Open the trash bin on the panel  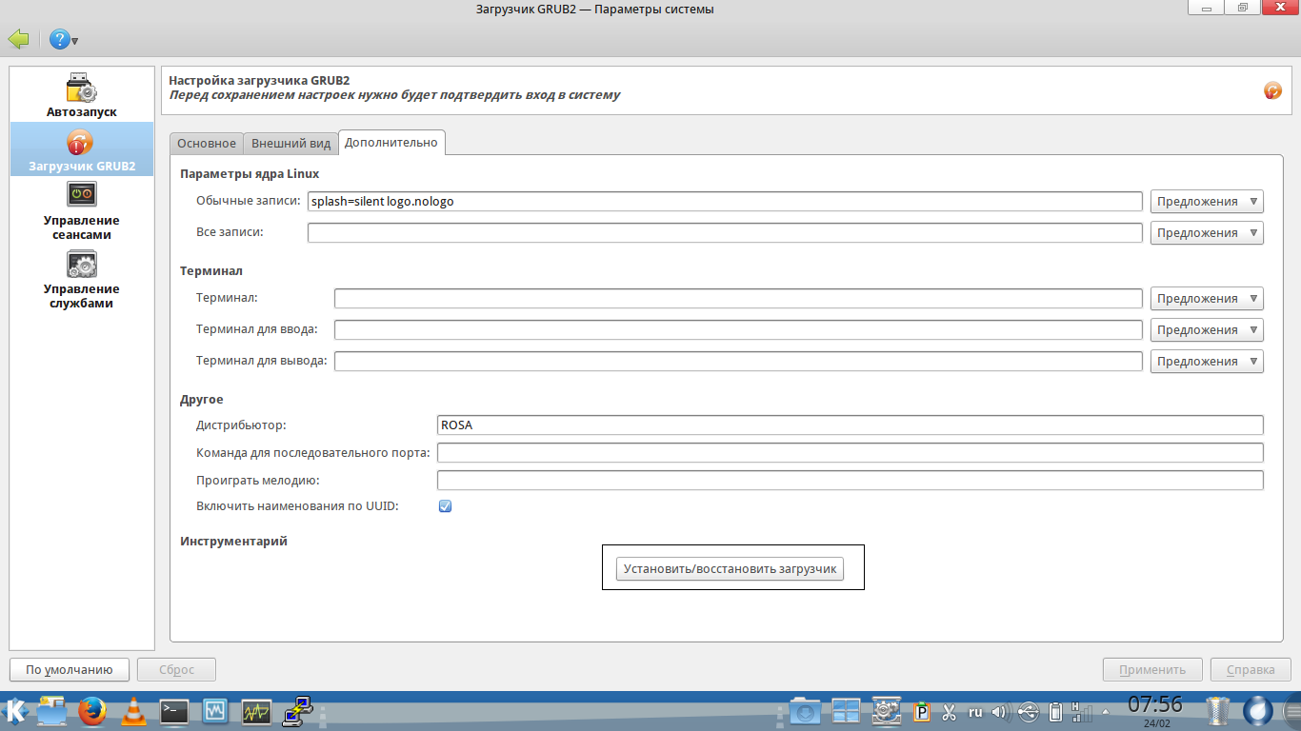[x=1218, y=711]
